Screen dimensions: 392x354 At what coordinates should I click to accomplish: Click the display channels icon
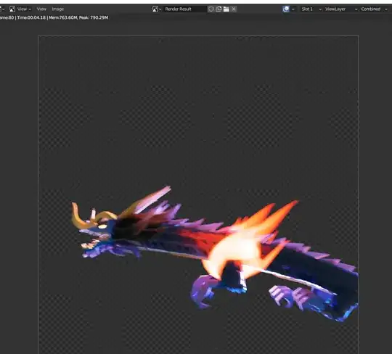click(x=286, y=9)
